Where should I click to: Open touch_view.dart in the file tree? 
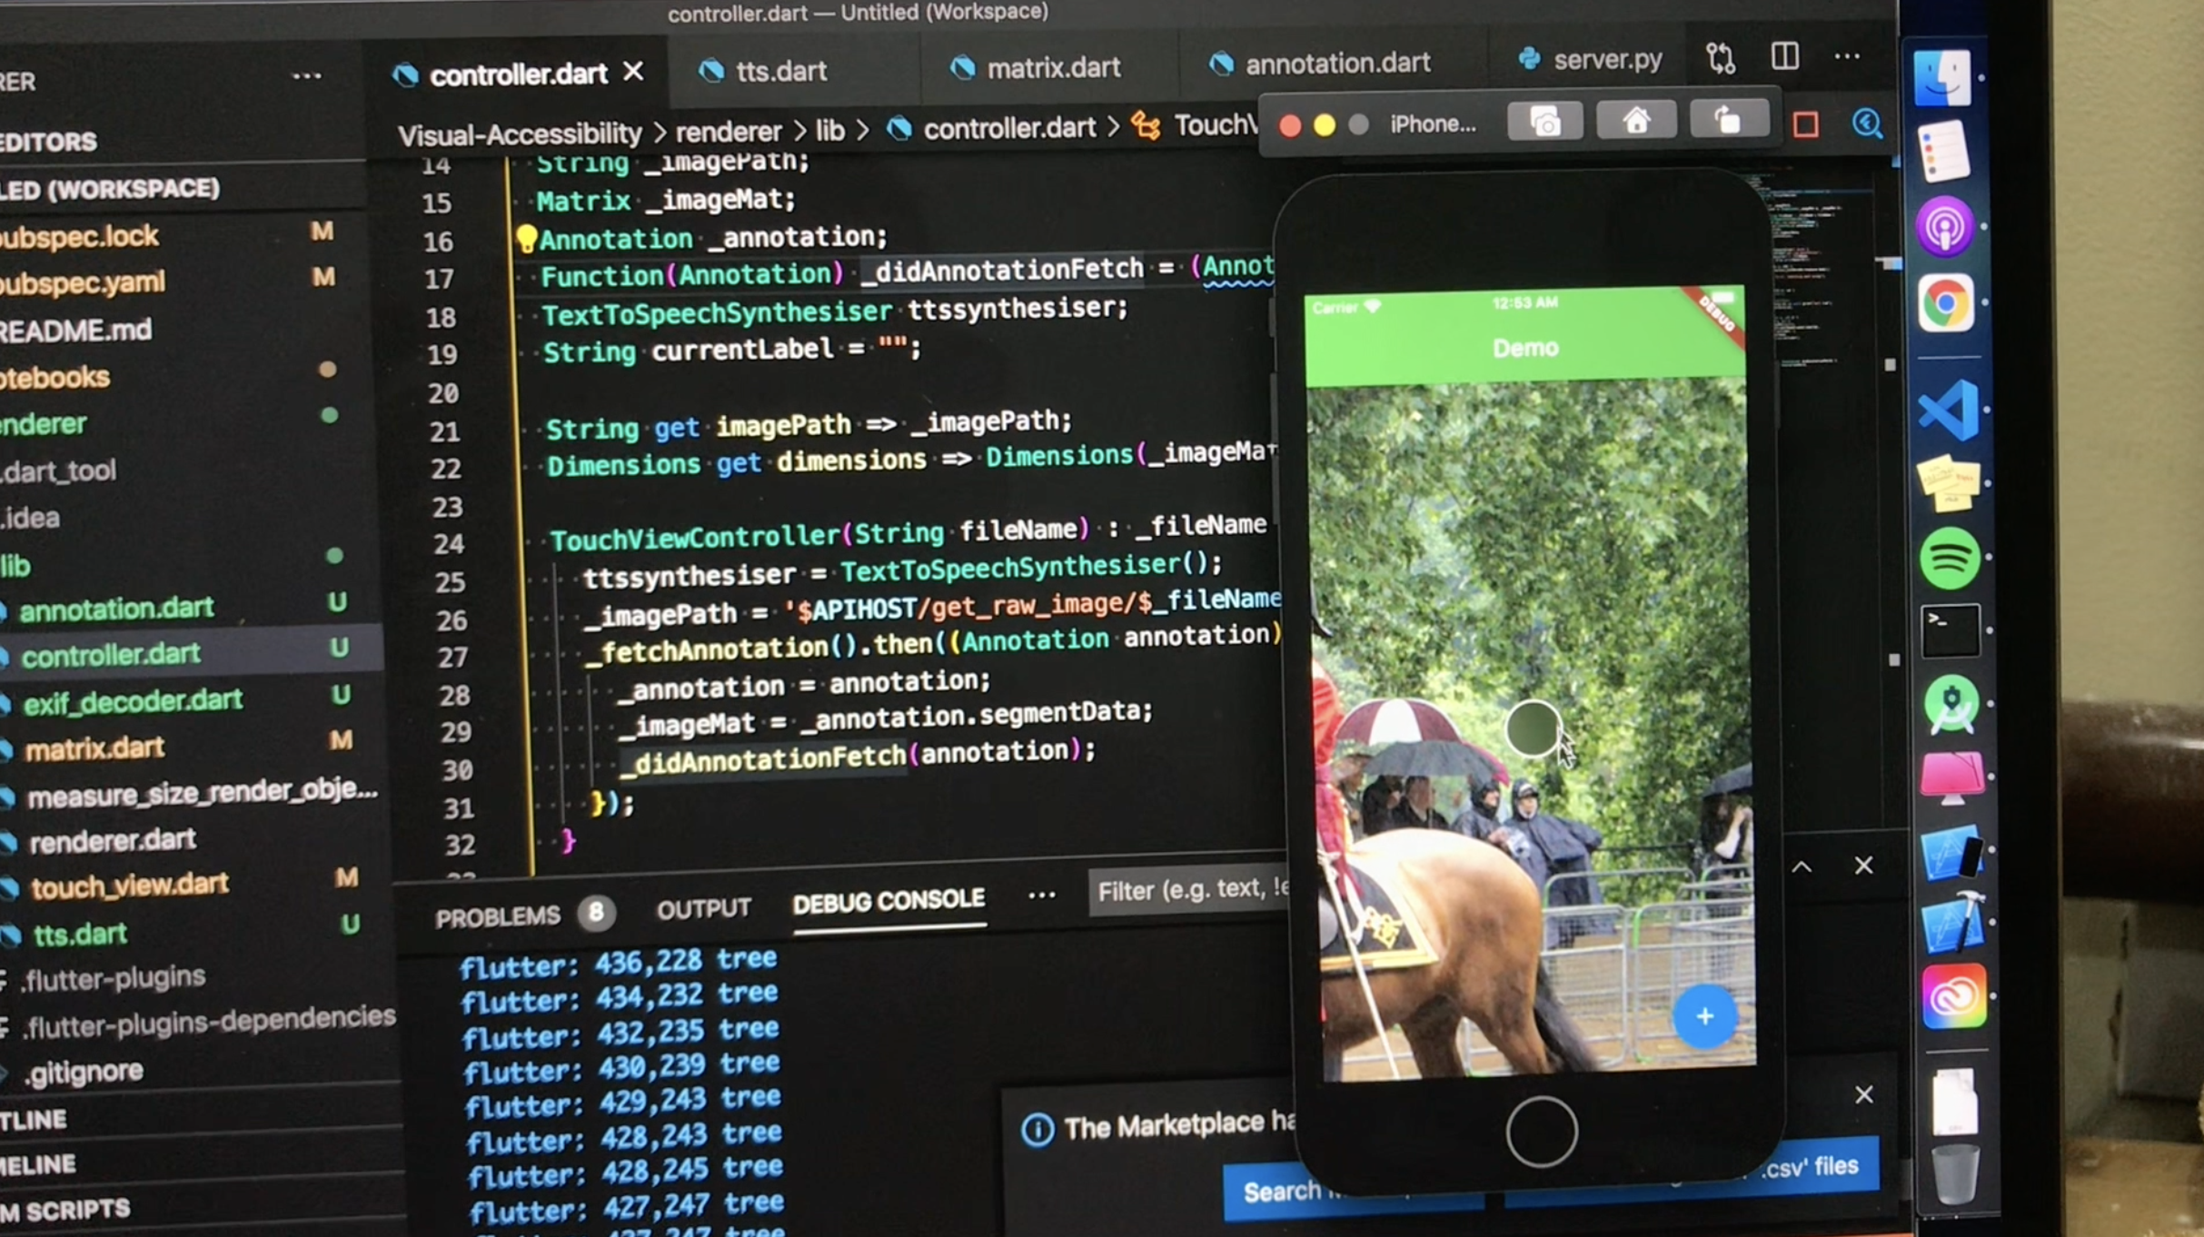point(129,885)
